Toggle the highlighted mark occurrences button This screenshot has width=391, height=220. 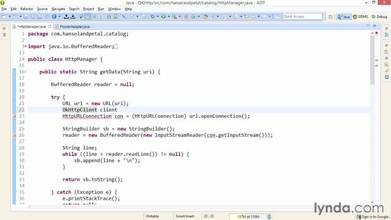pos(88,16)
